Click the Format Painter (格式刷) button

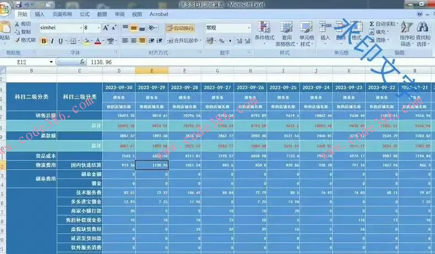pos(25,40)
